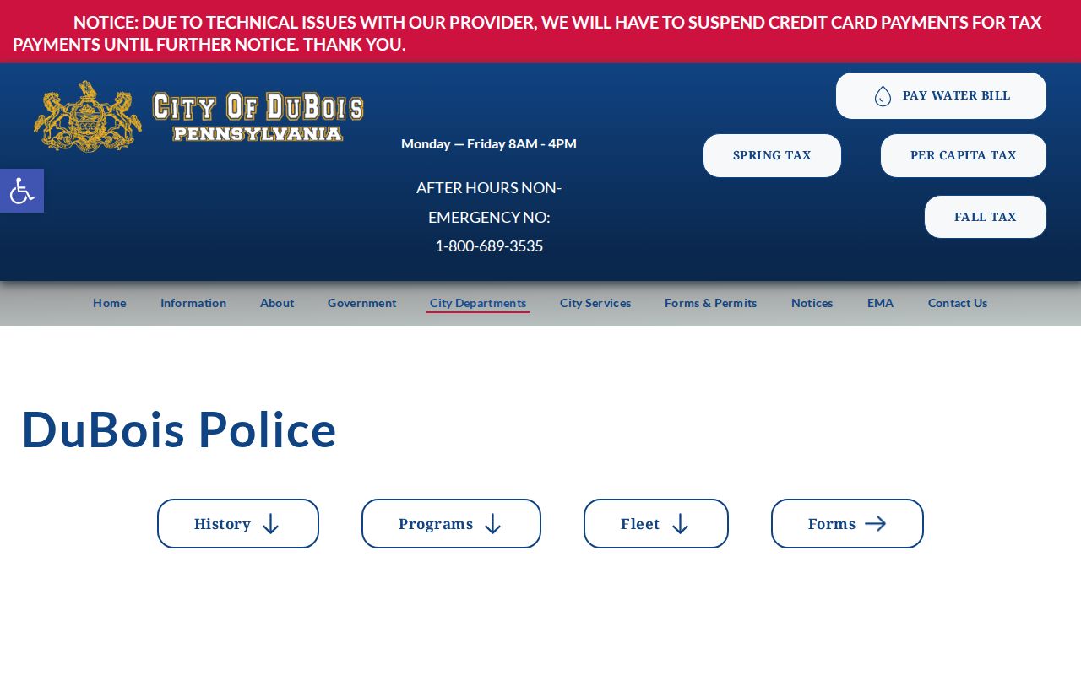The image size is (1081, 675).
Task: Go to the Notices menu item
Action: [812, 303]
